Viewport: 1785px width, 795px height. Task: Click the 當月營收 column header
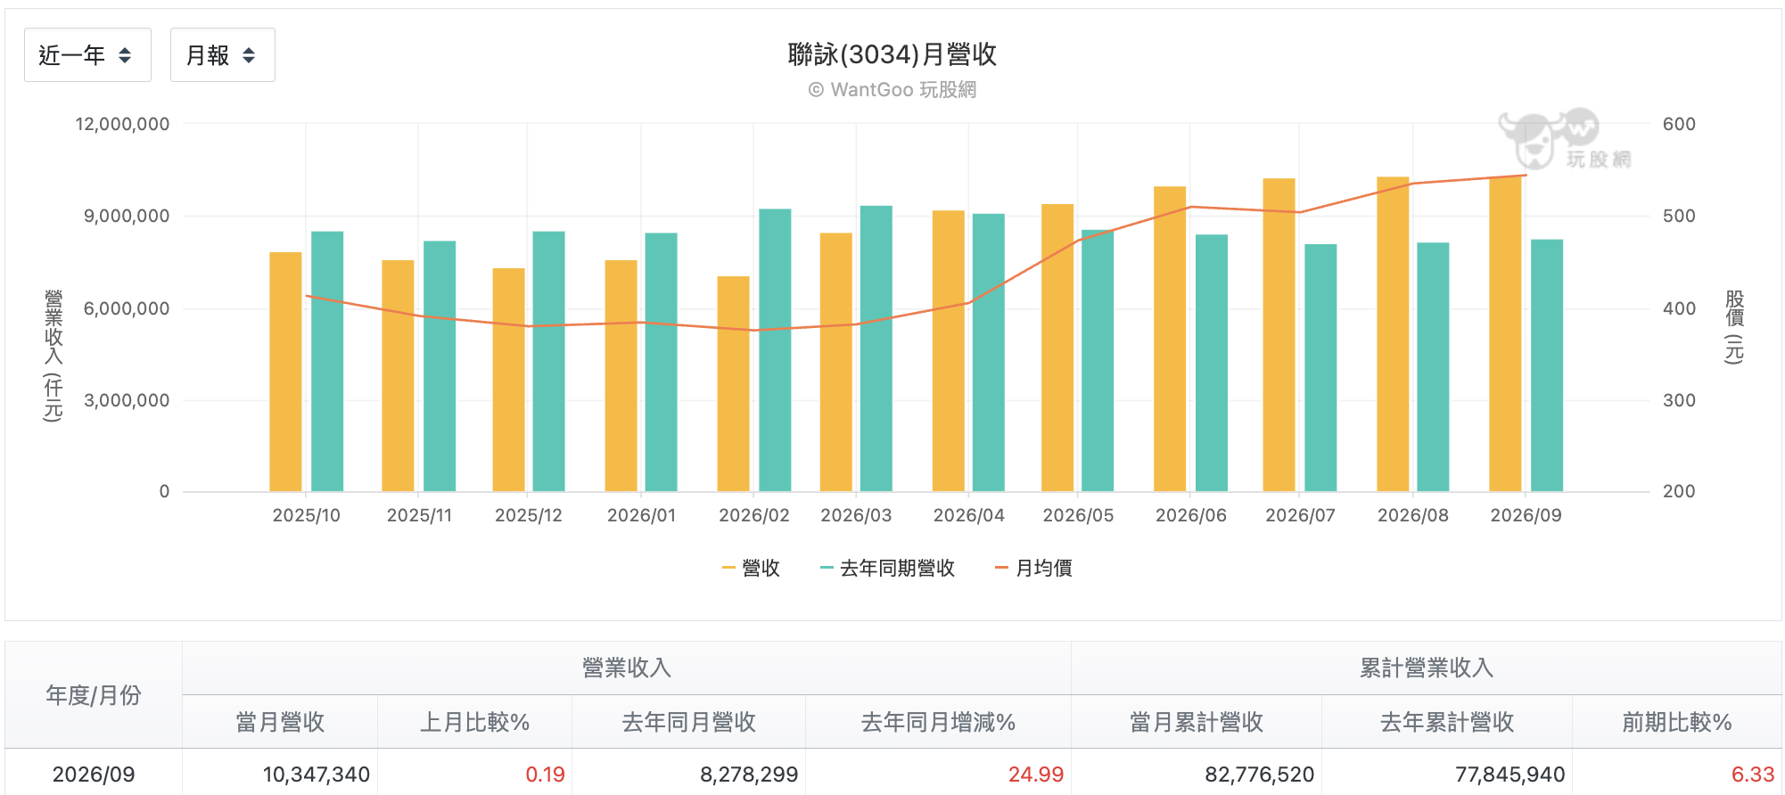(x=280, y=722)
